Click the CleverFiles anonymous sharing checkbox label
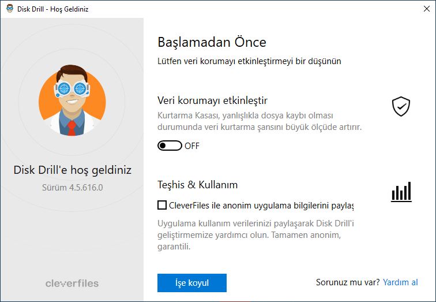Viewport: 436px width, 302px height. (x=261, y=206)
